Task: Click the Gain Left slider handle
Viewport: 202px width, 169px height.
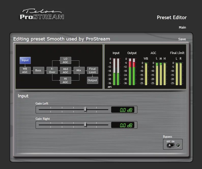Action: [85, 110]
